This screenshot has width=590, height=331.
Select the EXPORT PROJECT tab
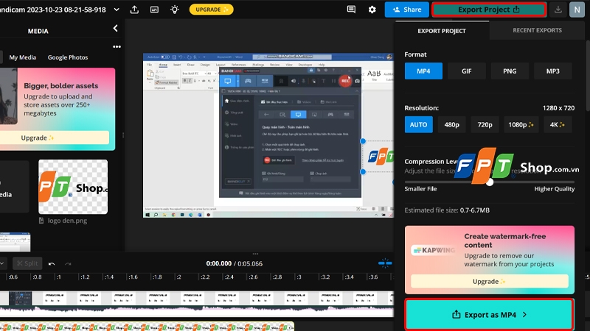(442, 31)
